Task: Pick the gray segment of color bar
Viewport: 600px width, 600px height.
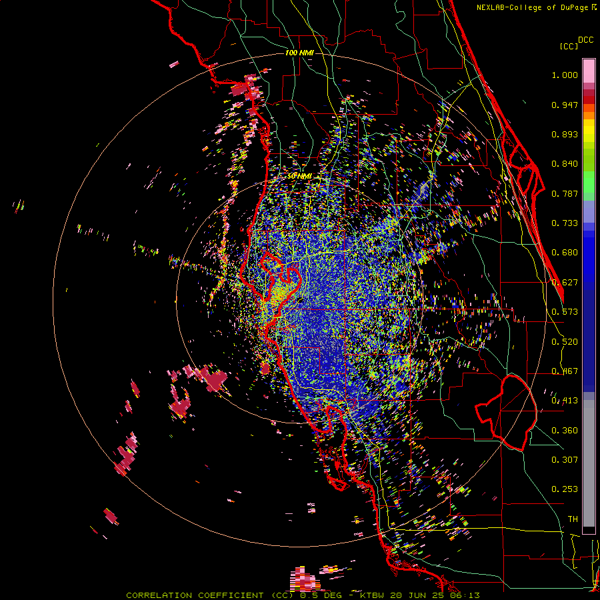Action: tap(589, 463)
